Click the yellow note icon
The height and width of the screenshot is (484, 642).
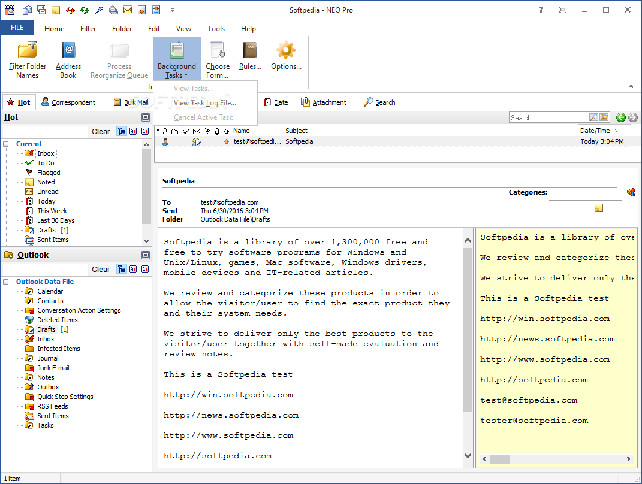pos(599,208)
